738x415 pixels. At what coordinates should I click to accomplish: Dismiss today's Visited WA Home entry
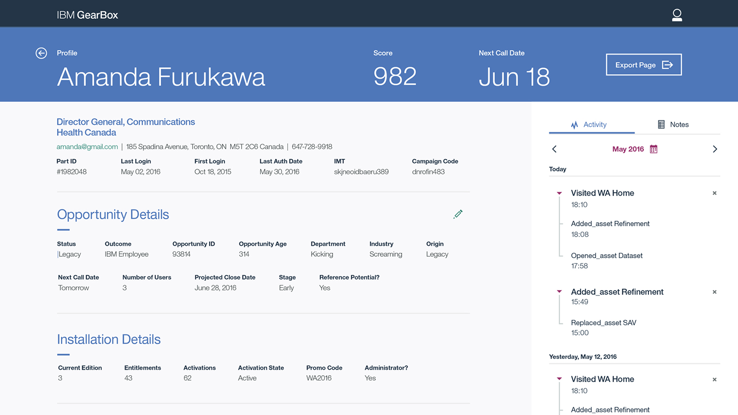[714, 193]
